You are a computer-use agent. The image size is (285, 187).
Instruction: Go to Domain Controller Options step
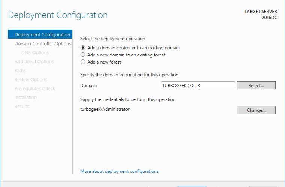click(43, 44)
